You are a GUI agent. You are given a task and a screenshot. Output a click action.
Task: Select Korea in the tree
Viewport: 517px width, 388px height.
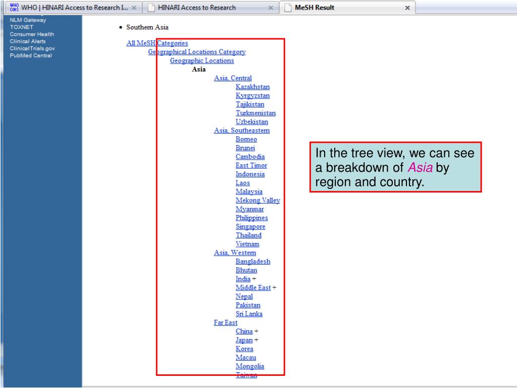coord(244,349)
